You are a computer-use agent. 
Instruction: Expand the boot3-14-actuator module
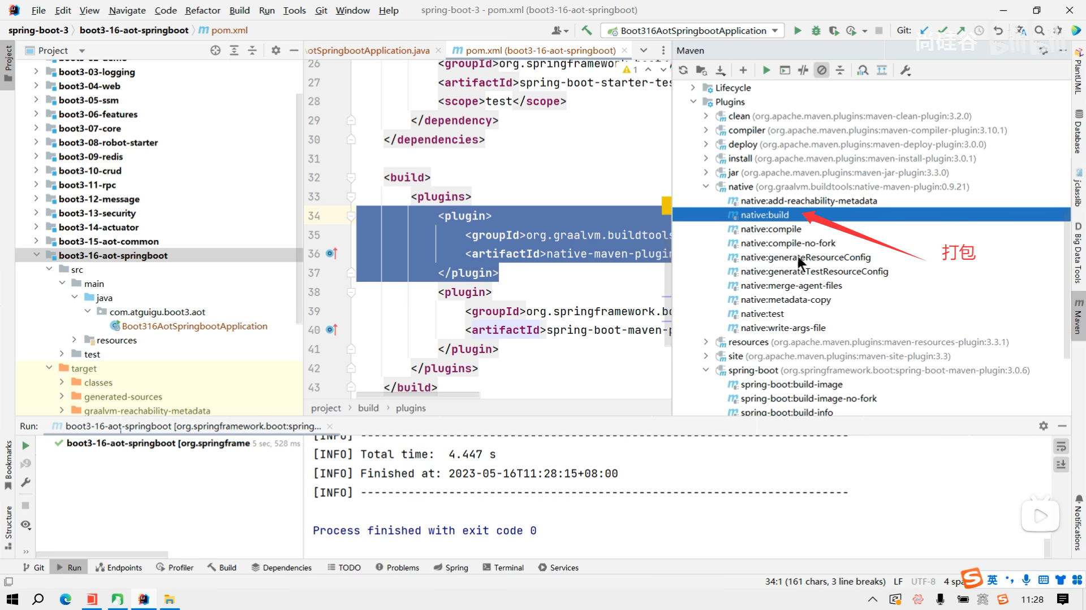pos(36,227)
